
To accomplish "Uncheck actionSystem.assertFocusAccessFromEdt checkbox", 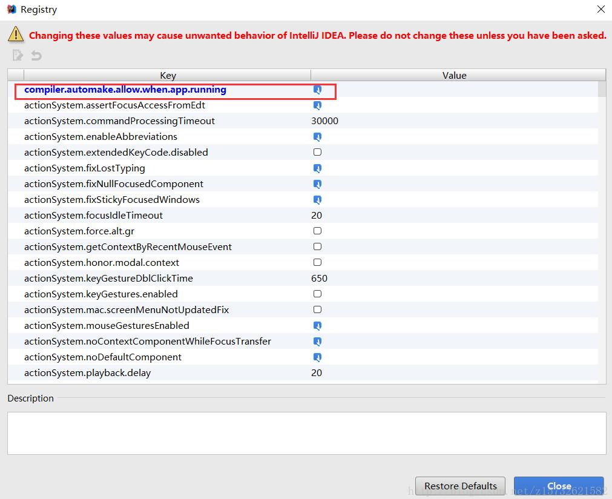I will (317, 105).
